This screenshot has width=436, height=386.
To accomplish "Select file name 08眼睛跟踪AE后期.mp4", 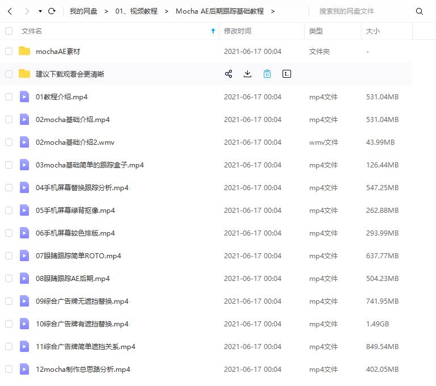I will (73, 279).
